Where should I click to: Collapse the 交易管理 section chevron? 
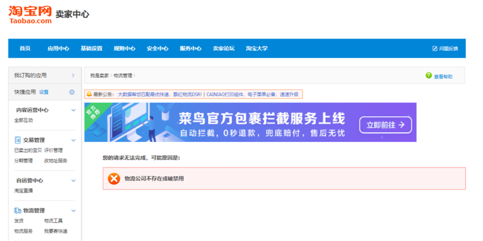(73, 140)
